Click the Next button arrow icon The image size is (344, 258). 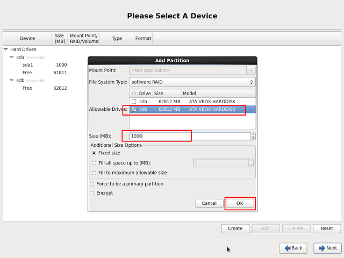tap(322, 248)
